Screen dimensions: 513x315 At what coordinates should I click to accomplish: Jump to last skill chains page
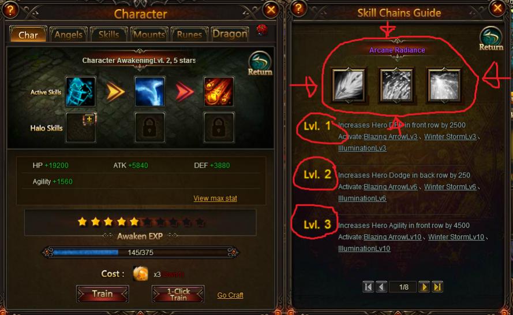pyautogui.click(x=437, y=287)
